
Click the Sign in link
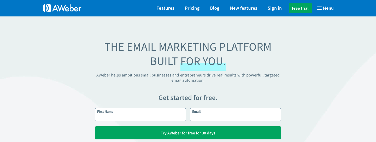[x=274, y=8]
